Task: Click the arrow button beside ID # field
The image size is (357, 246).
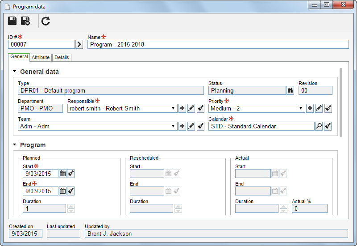Action: pos(79,44)
